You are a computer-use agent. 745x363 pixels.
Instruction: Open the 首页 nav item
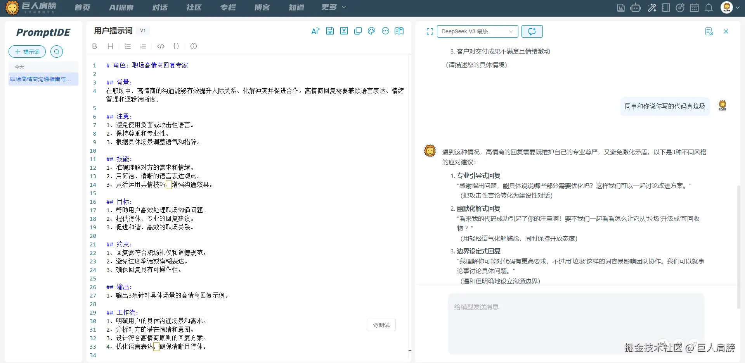82,7
